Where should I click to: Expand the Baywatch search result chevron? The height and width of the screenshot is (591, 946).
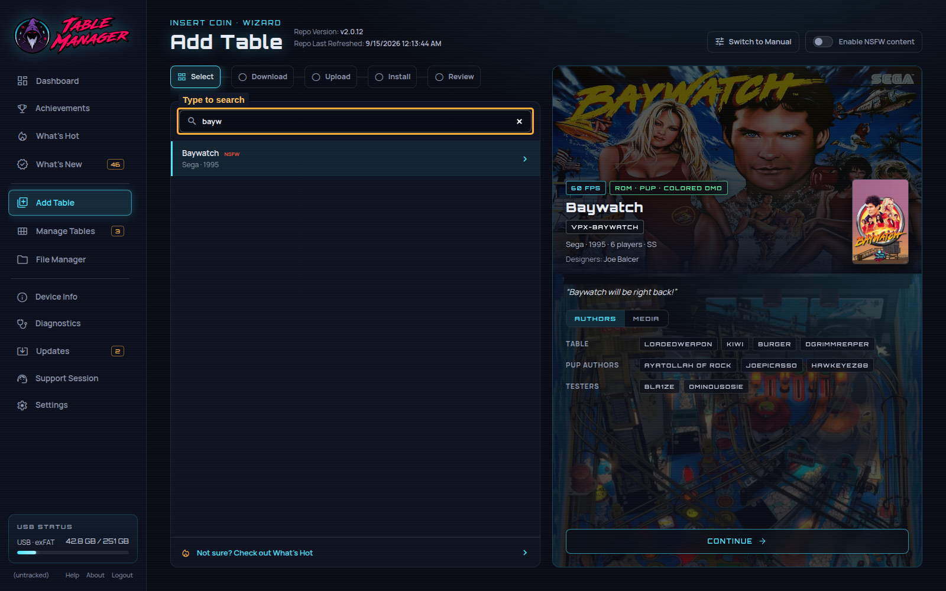pos(525,159)
